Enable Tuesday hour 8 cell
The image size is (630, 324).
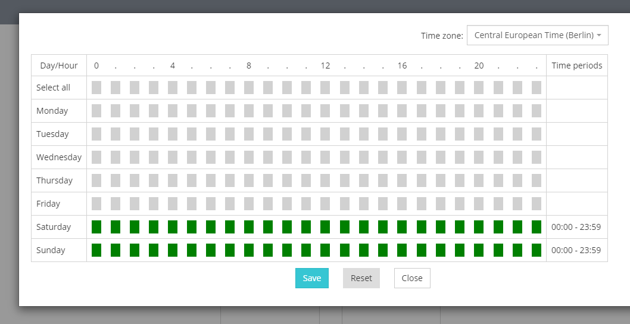point(249,134)
